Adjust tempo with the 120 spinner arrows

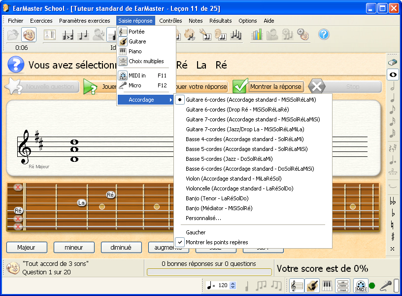point(233,285)
